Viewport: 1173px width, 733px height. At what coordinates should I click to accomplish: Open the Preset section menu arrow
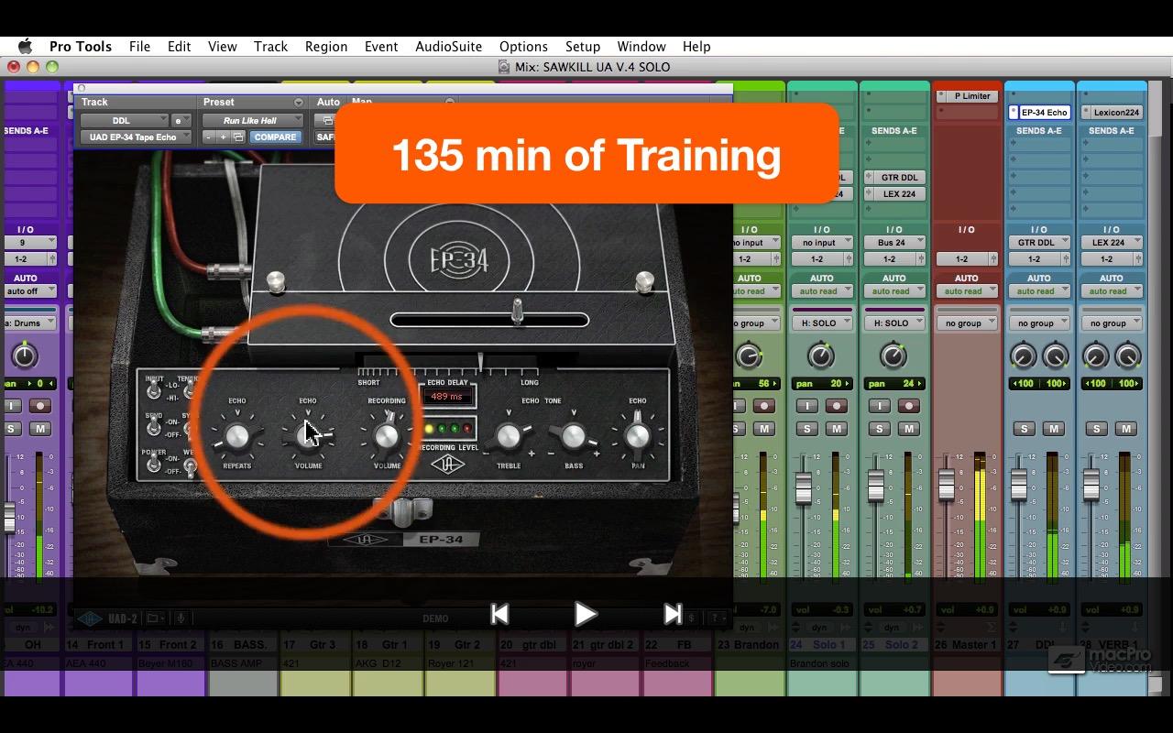298,103
